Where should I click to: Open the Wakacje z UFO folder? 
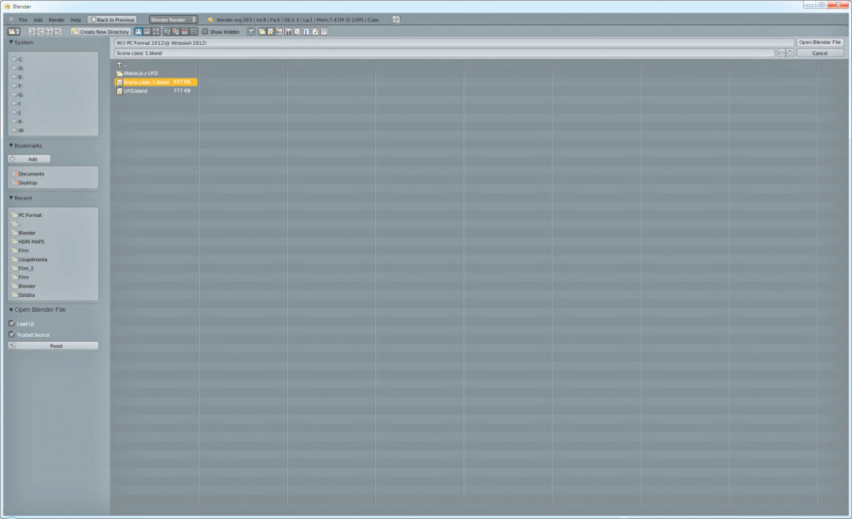click(x=140, y=73)
